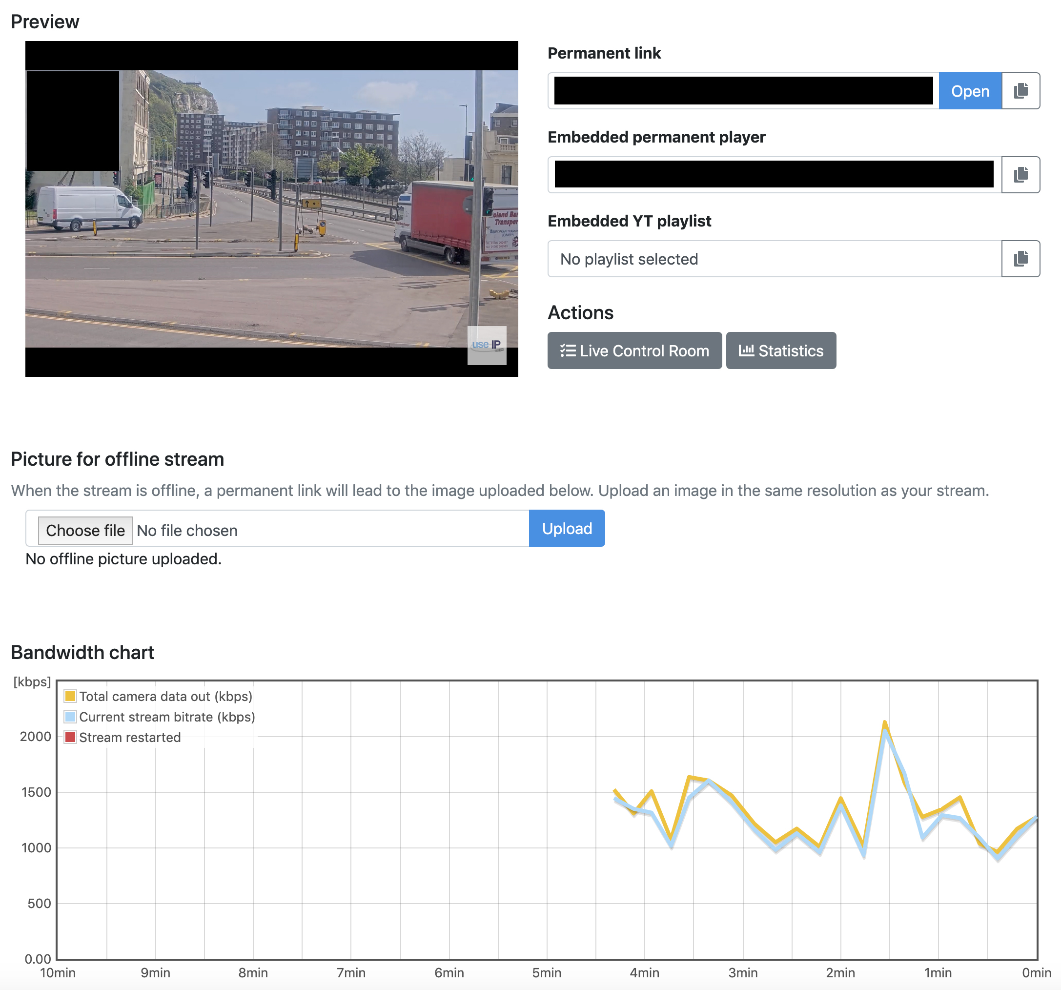The height and width of the screenshot is (990, 1061).
Task: Click the useIP watermark in the preview
Action: (x=486, y=346)
